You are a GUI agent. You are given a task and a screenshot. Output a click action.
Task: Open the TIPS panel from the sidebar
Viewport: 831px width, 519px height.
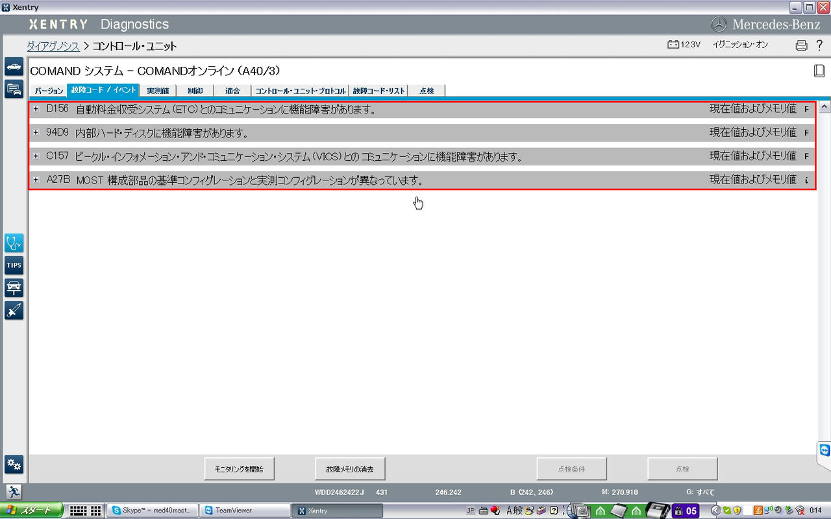14,265
